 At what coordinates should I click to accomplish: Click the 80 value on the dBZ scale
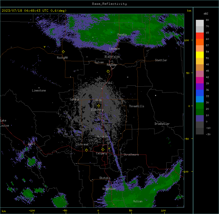207,20
